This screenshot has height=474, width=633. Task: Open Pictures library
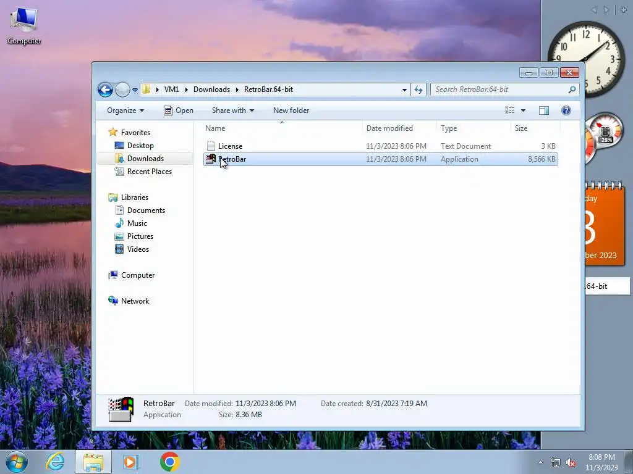coord(140,236)
